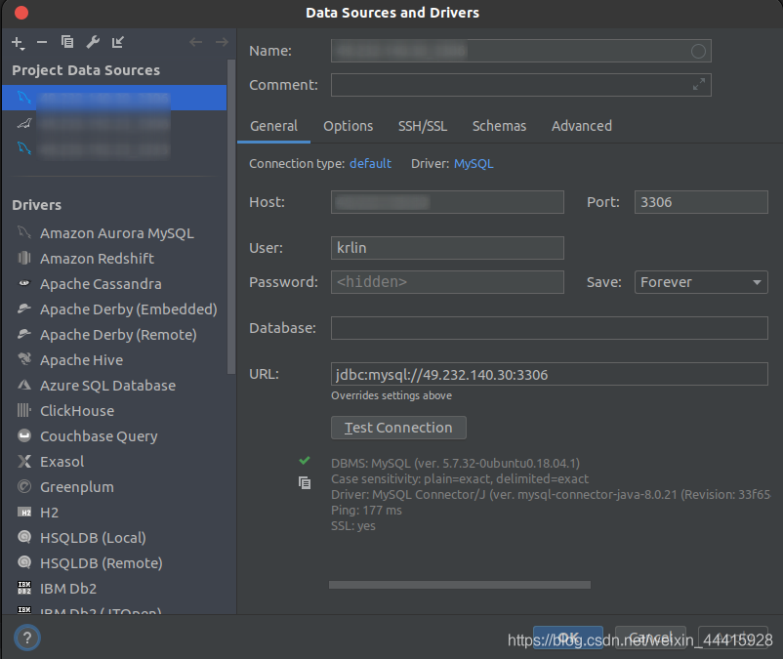Select the second data source with the different icon
The image size is (783, 659).
114,123
